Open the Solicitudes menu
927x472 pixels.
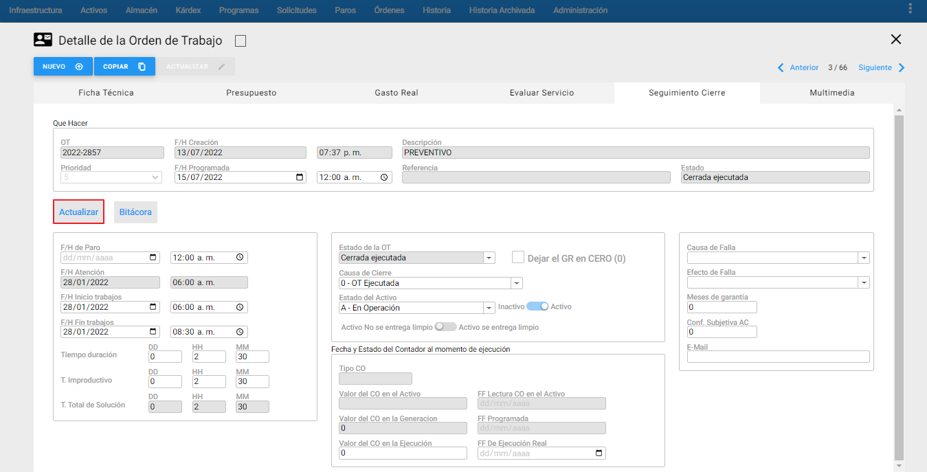point(297,10)
